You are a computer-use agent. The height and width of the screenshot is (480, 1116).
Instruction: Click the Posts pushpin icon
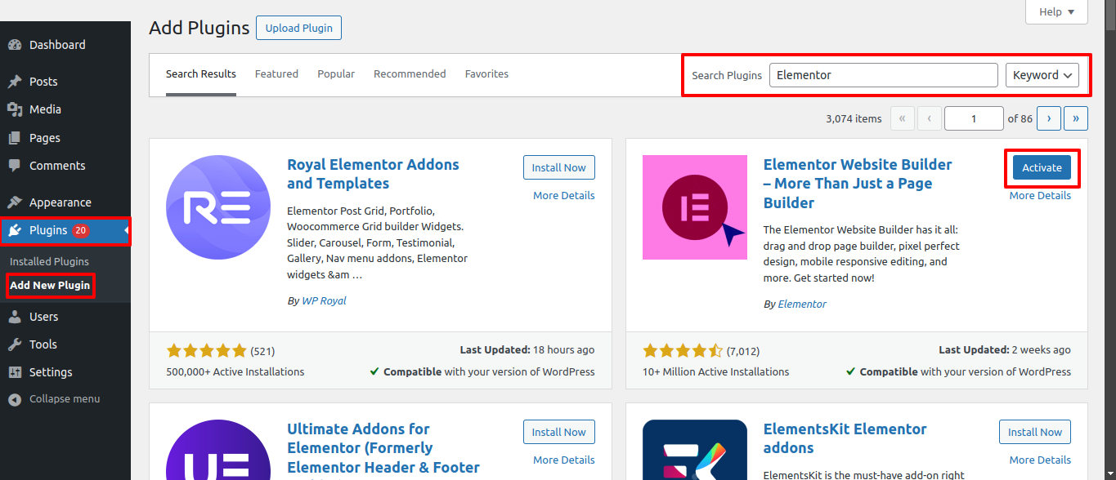point(15,82)
